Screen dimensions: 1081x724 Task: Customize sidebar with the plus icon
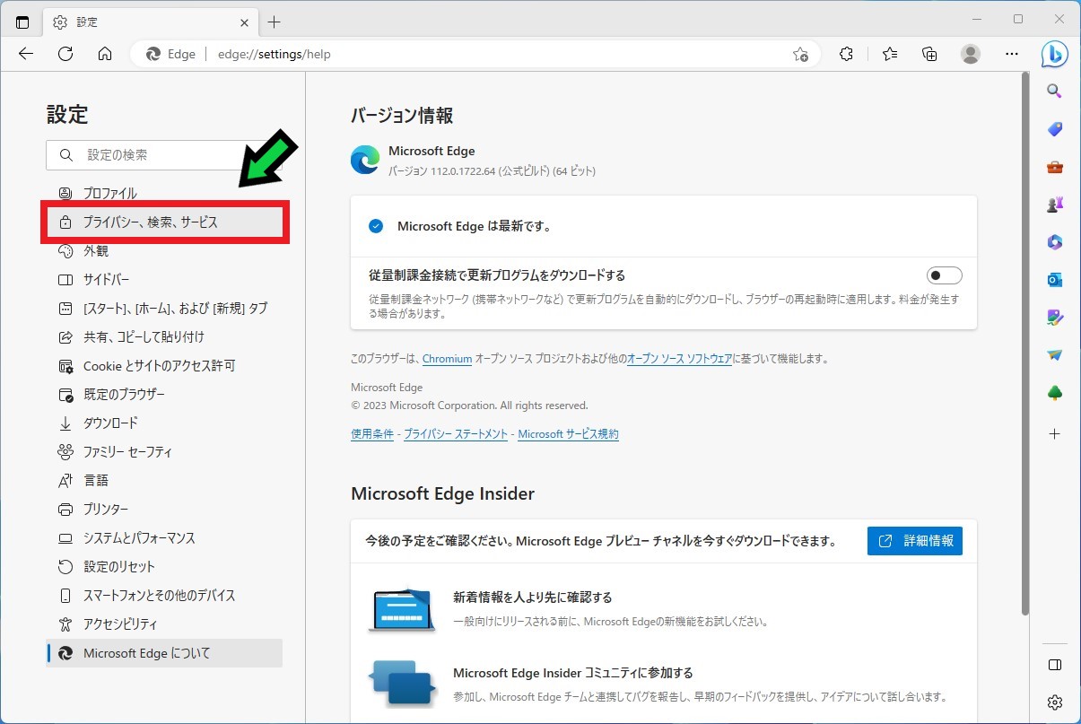tap(1055, 434)
